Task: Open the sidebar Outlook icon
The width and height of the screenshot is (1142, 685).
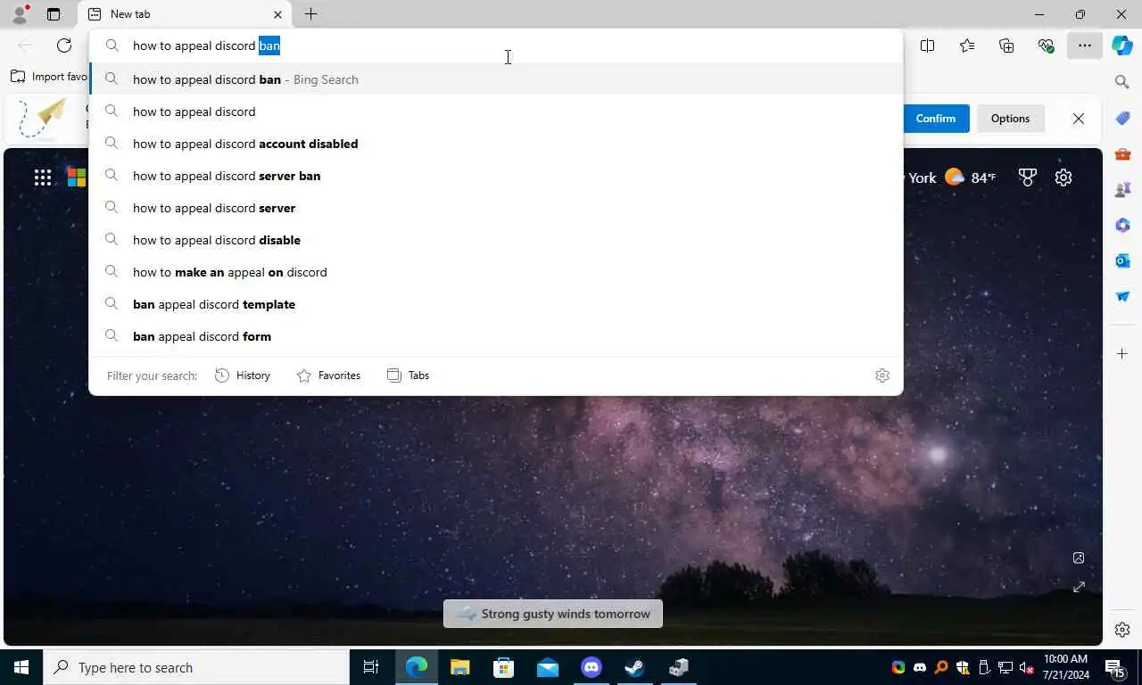Action: [x=1122, y=260]
